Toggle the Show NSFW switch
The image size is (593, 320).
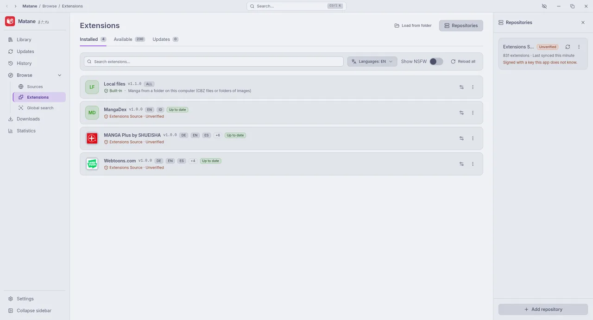pos(436,62)
